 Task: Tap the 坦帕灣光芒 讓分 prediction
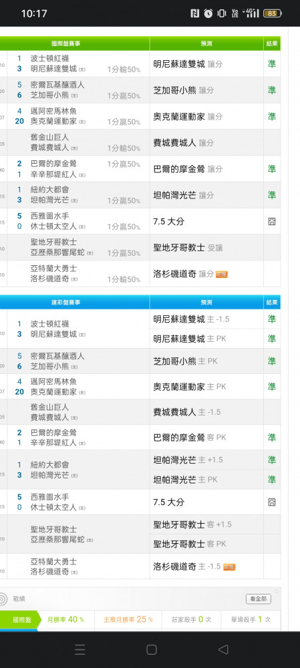click(184, 196)
